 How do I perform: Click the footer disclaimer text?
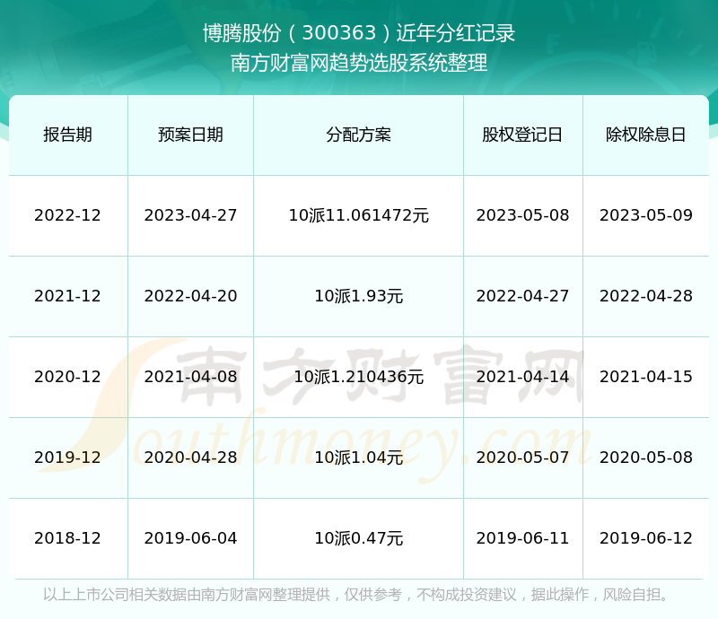pos(356,594)
